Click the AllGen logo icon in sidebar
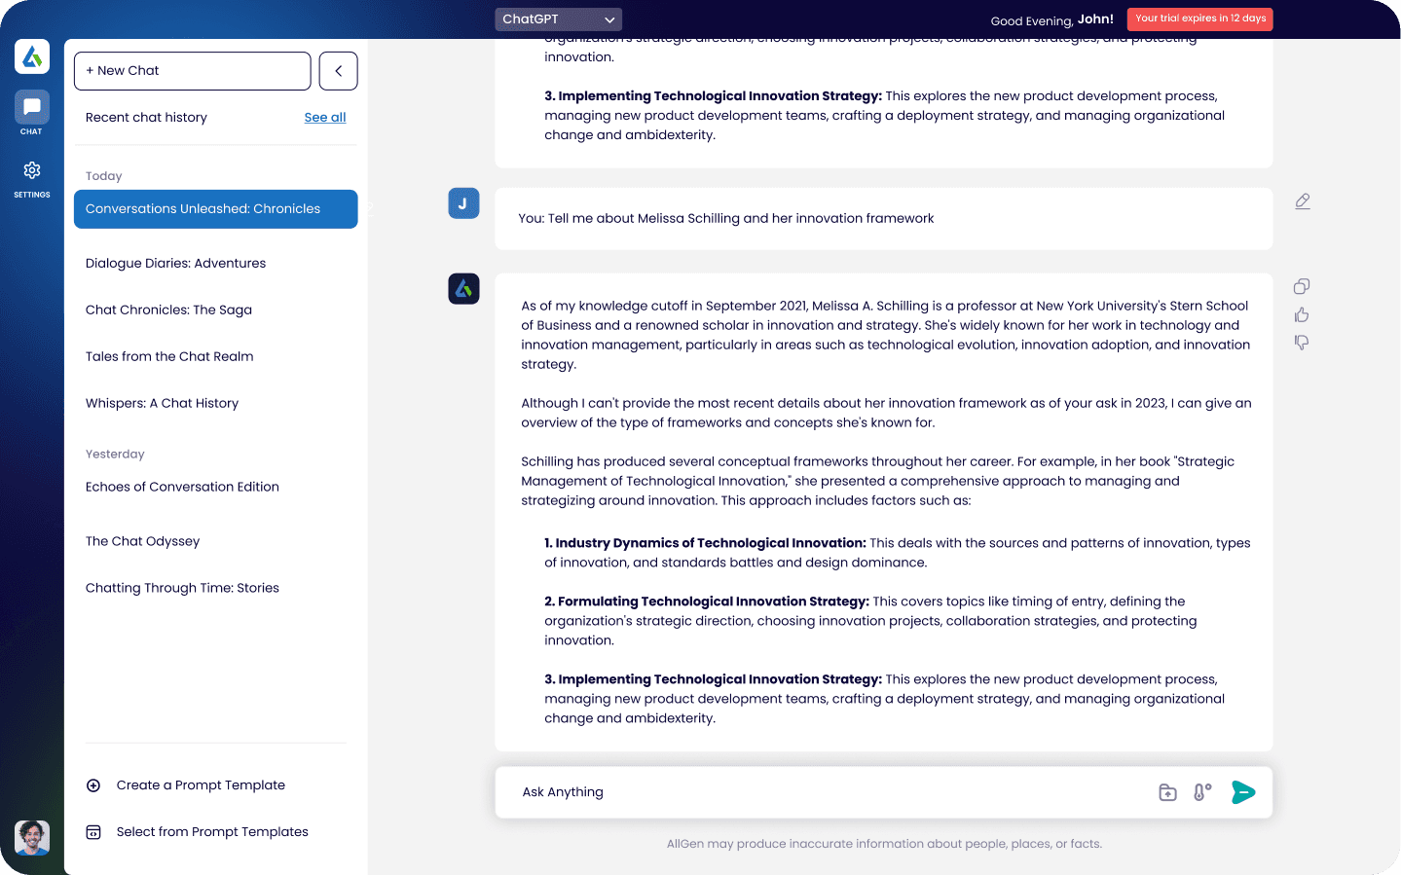This screenshot has height=875, width=1401. click(32, 56)
